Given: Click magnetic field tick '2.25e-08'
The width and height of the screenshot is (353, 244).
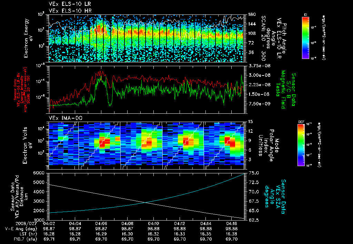Looking at the screenshot, I should (x=259, y=85).
